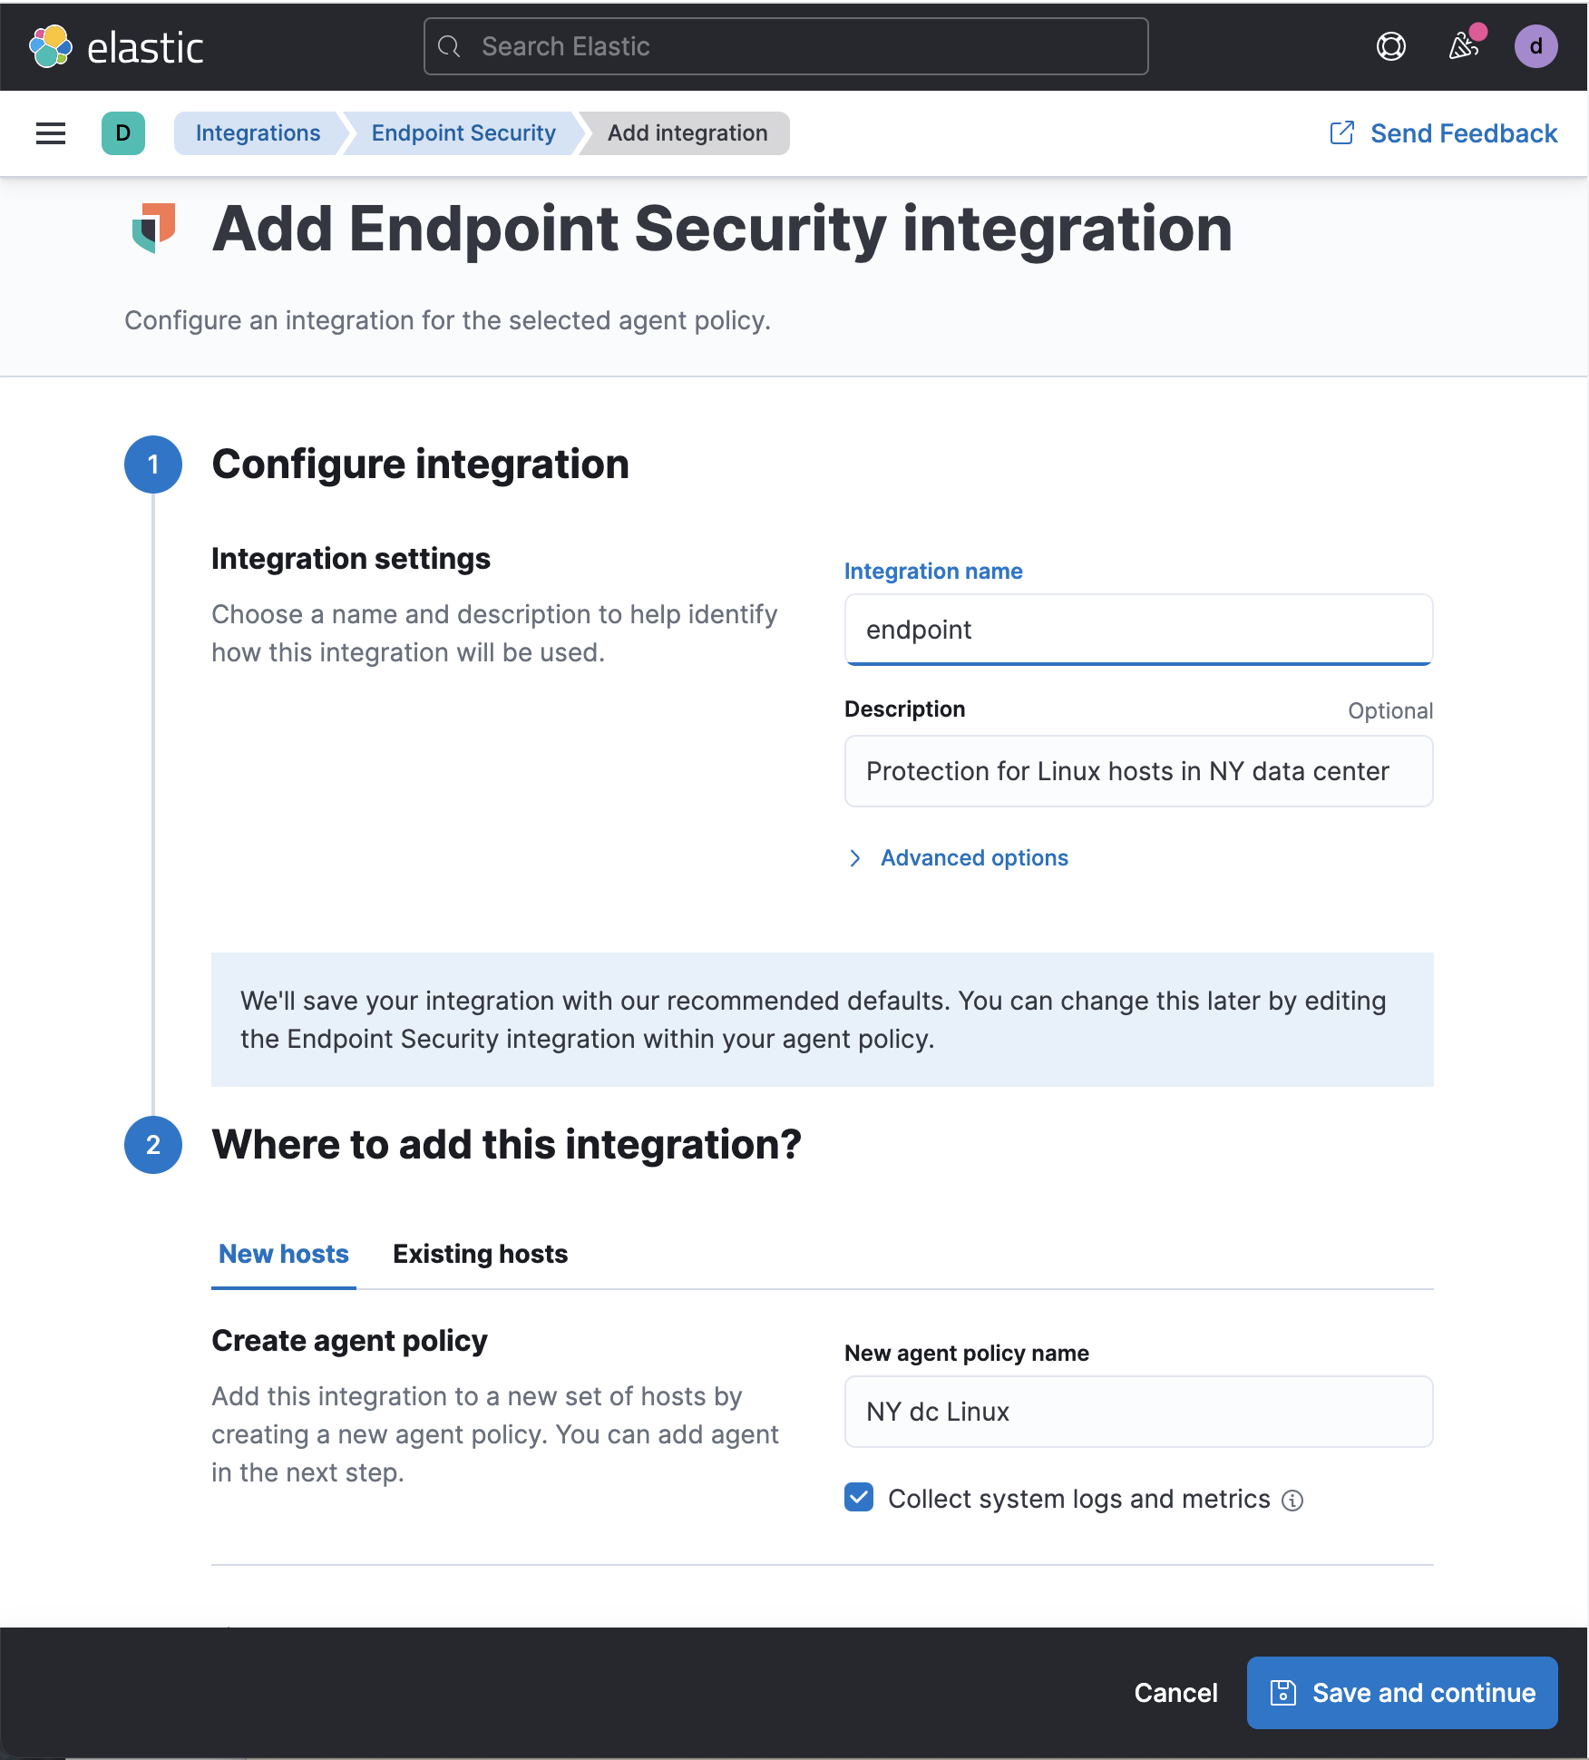Click the Elastic logo
The width and height of the screenshot is (1589, 1760).
(116, 46)
